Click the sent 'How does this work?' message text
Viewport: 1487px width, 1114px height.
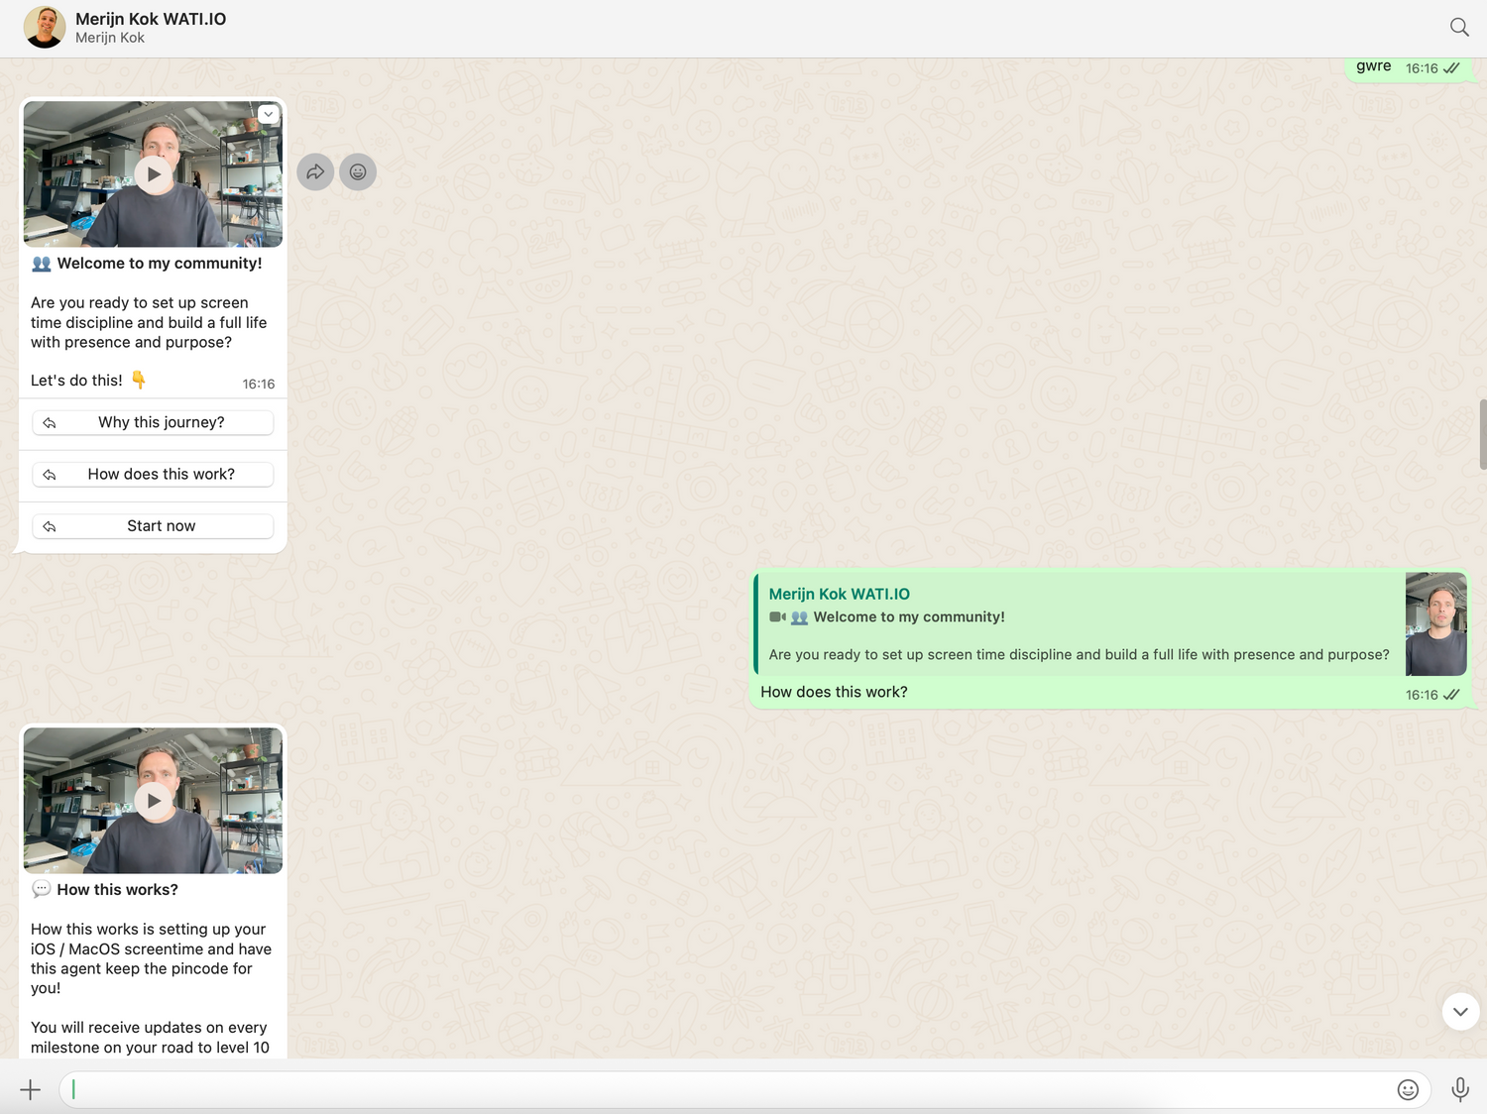pos(834,692)
